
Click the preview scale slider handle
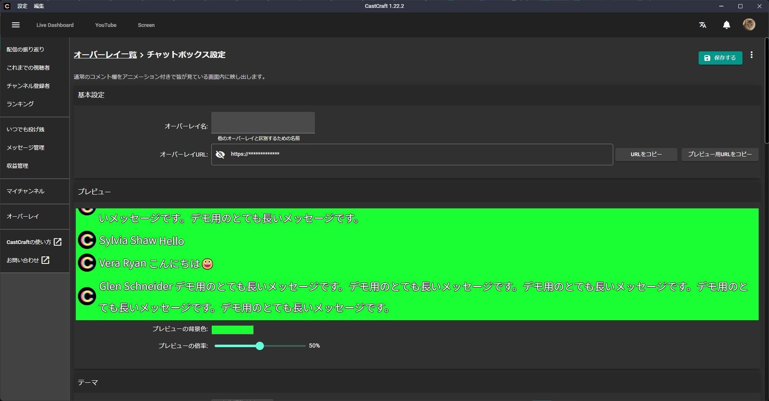pos(260,346)
